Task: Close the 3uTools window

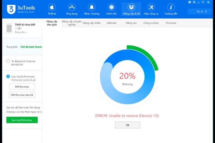Action: point(208,2)
